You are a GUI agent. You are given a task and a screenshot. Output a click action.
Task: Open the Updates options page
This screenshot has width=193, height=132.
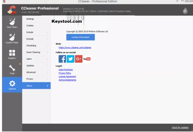pyautogui.click(x=36, y=65)
